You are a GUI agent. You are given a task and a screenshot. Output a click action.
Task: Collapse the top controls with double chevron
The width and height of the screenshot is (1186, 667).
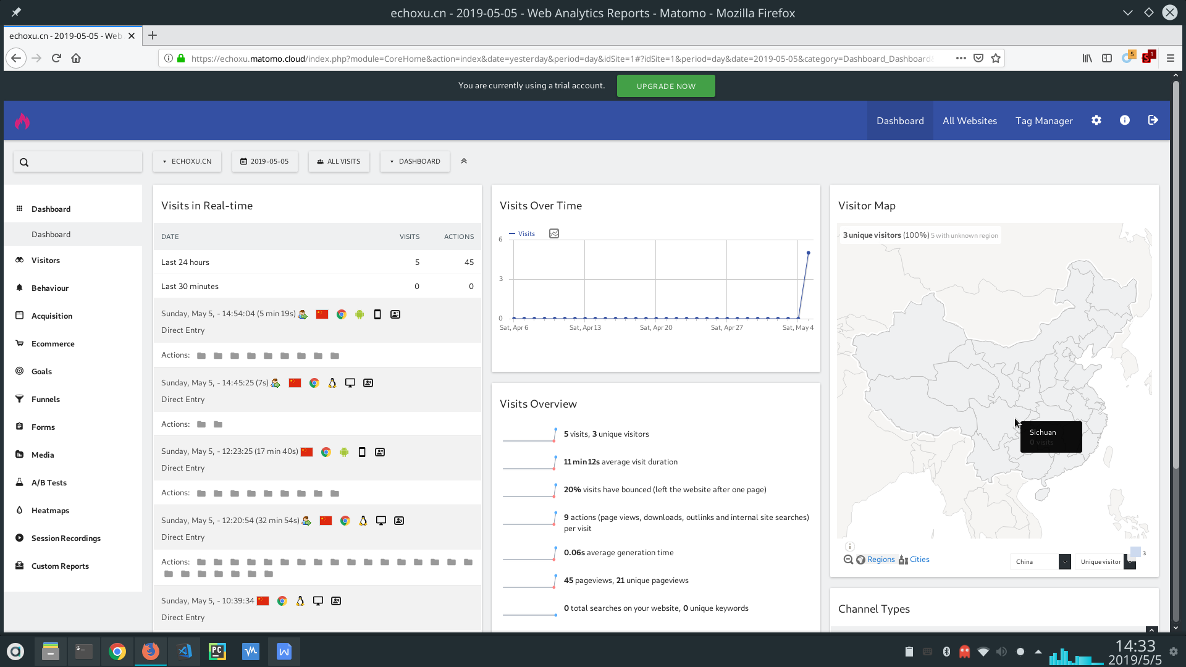464,161
